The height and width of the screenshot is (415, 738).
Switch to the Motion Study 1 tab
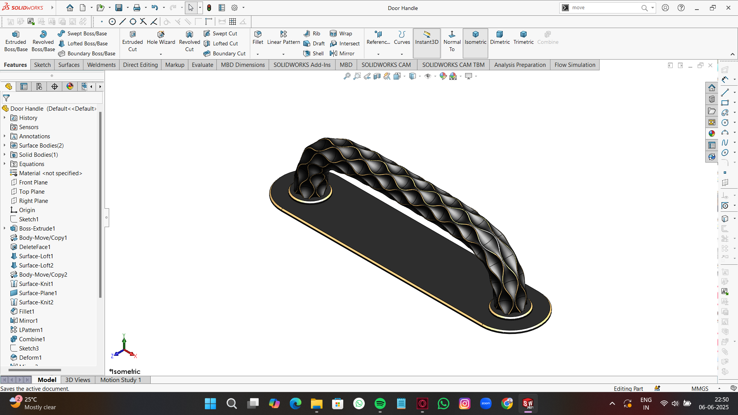click(x=121, y=380)
